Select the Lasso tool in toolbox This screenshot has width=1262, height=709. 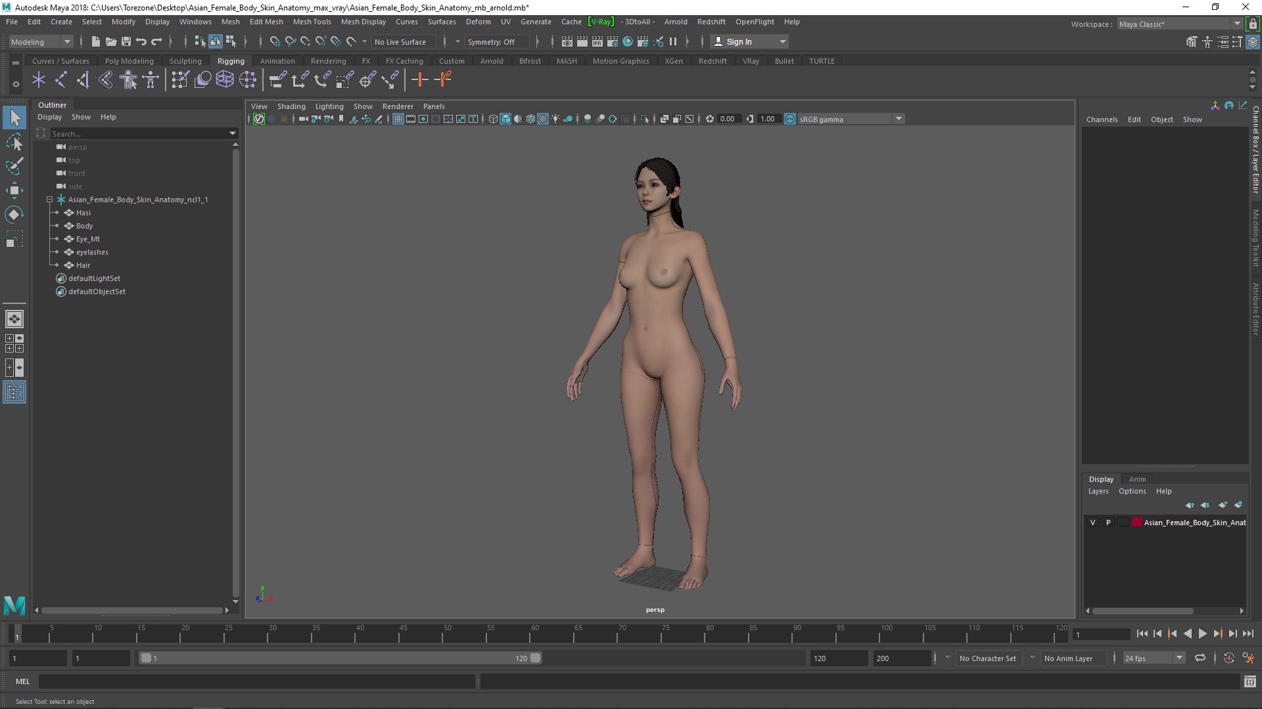coord(14,142)
